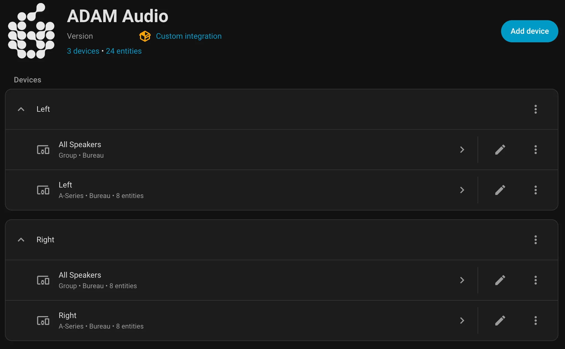Collapse the Right device group
Image resolution: width=565 pixels, height=349 pixels.
coord(21,240)
